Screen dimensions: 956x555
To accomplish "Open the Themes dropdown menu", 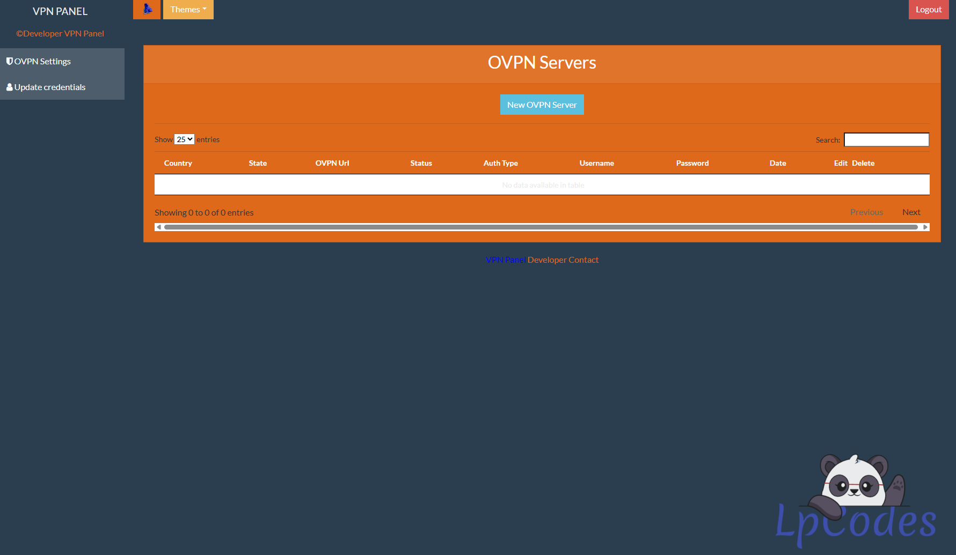I will tap(188, 10).
